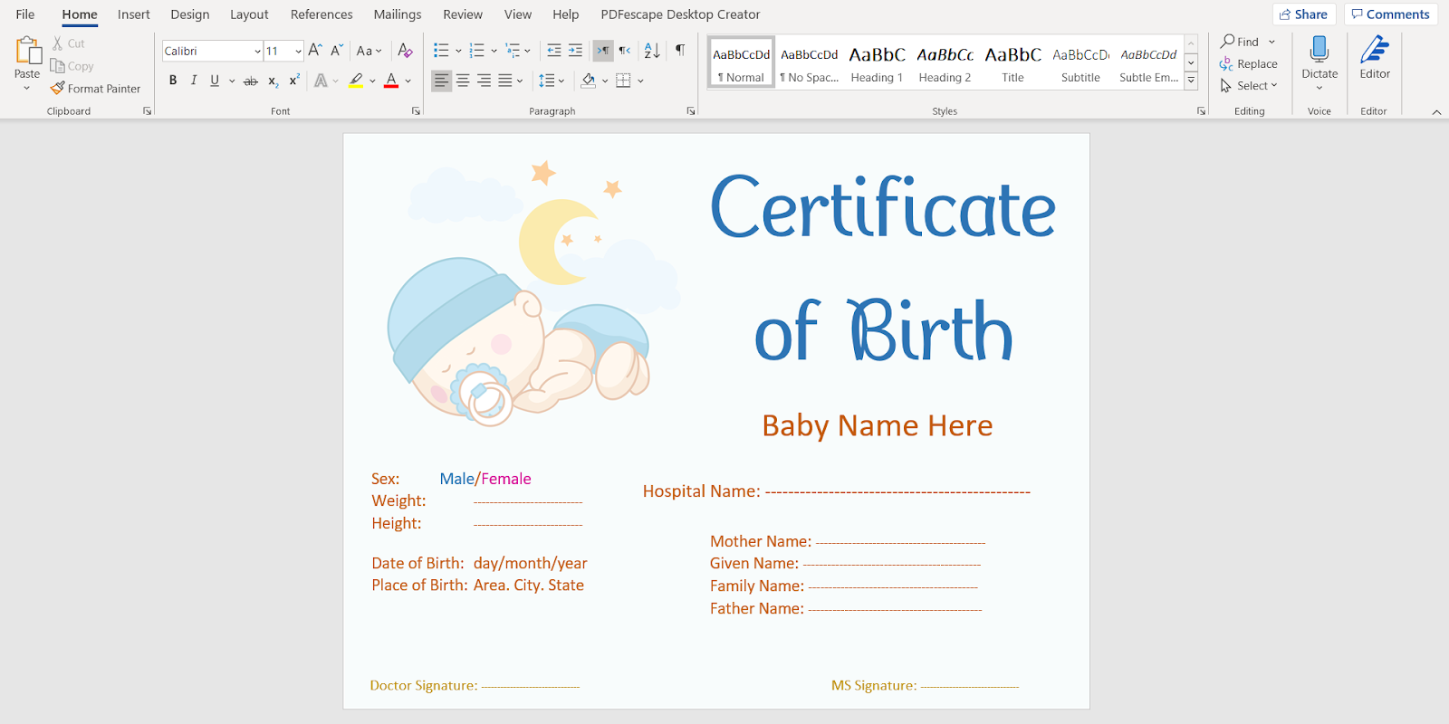1449x724 pixels.
Task: Expand the Styles gallery more button
Action: pos(1191,81)
